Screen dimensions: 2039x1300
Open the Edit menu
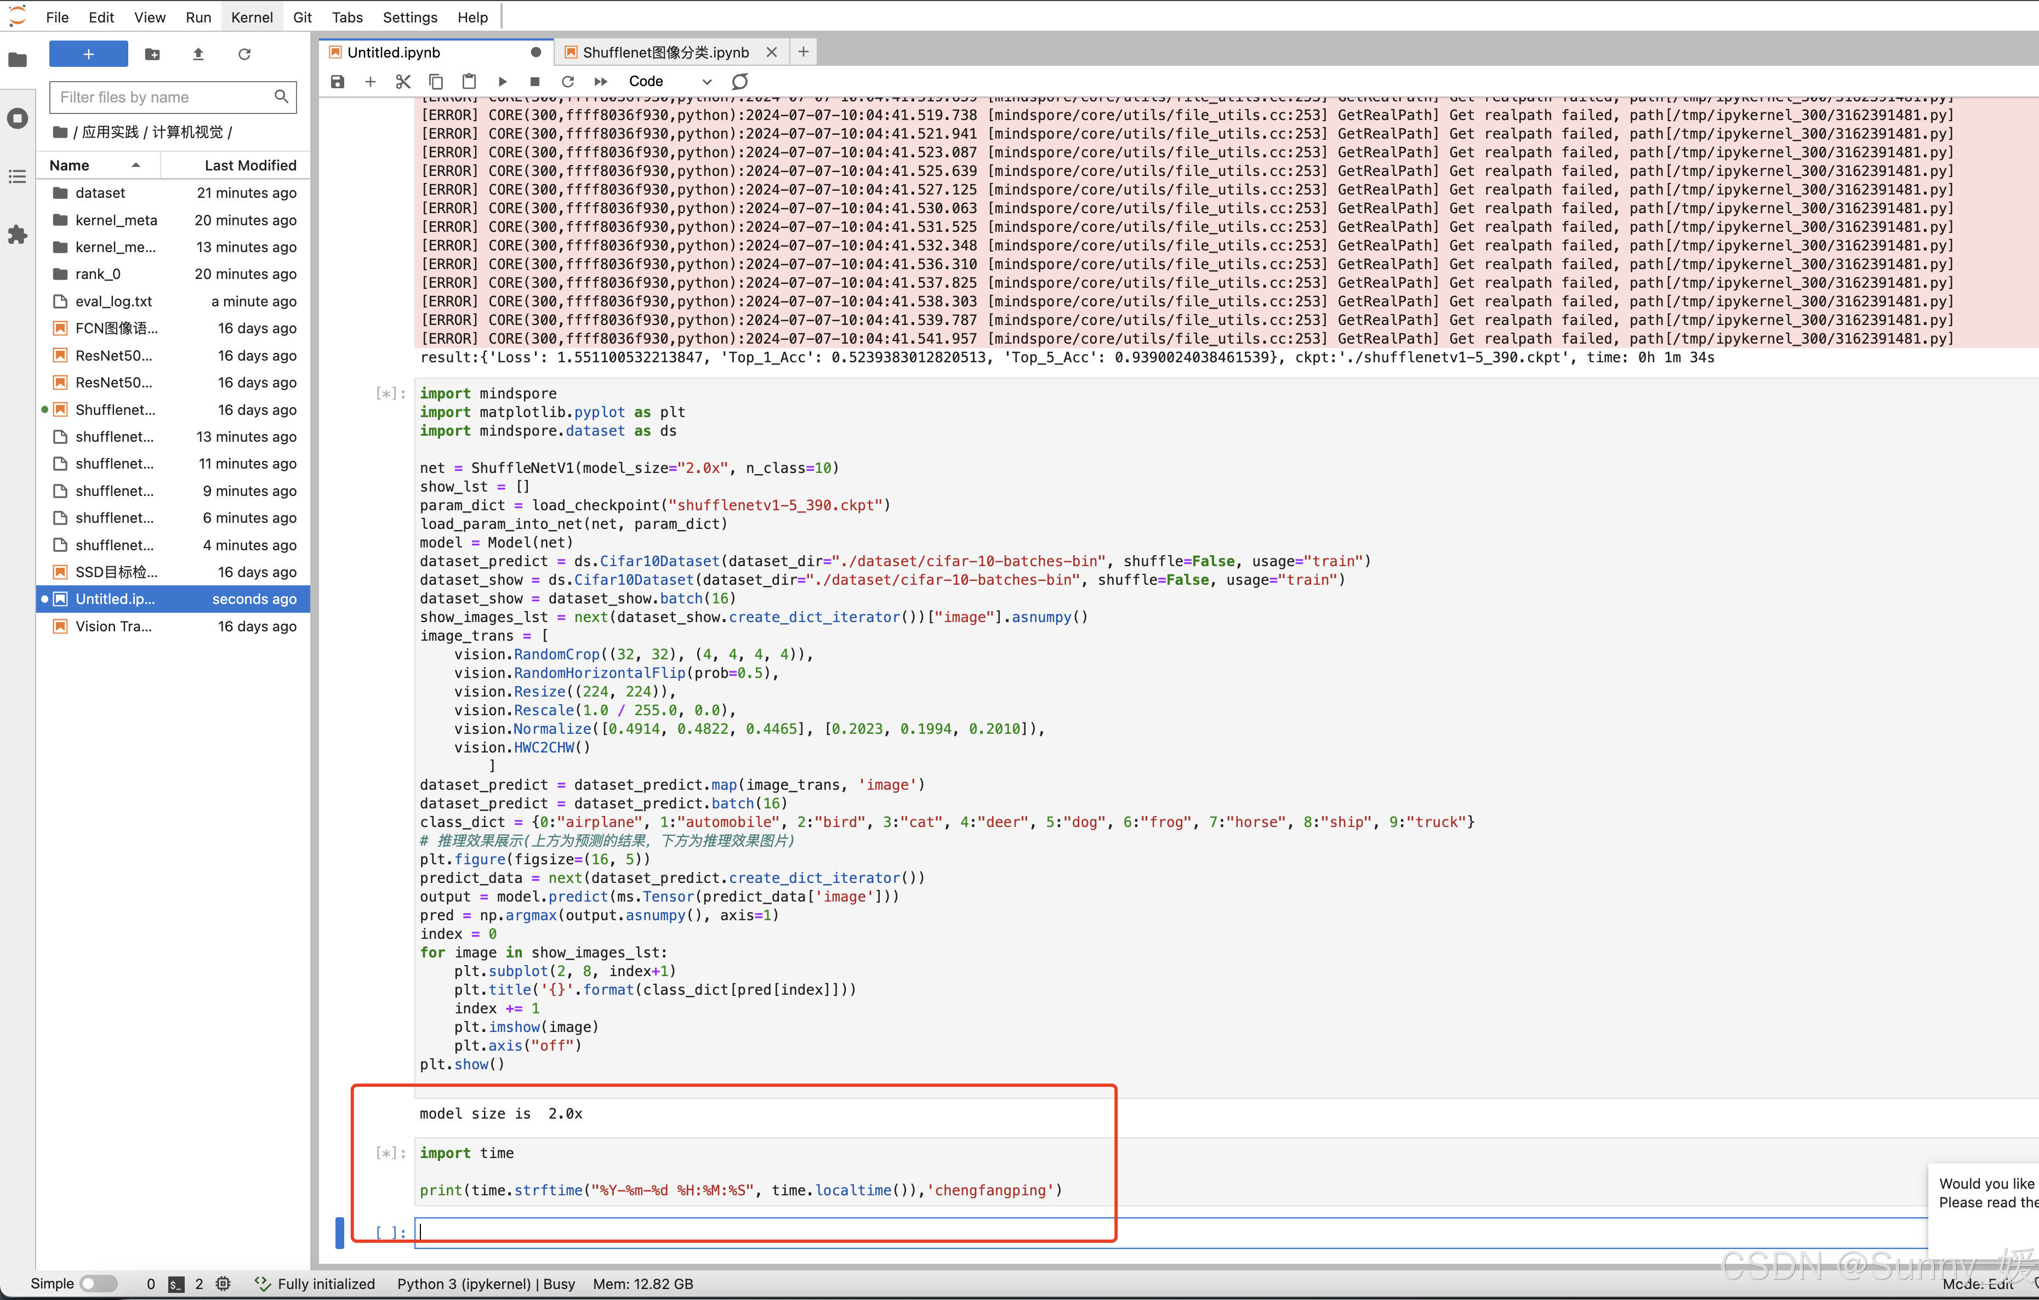click(x=101, y=17)
